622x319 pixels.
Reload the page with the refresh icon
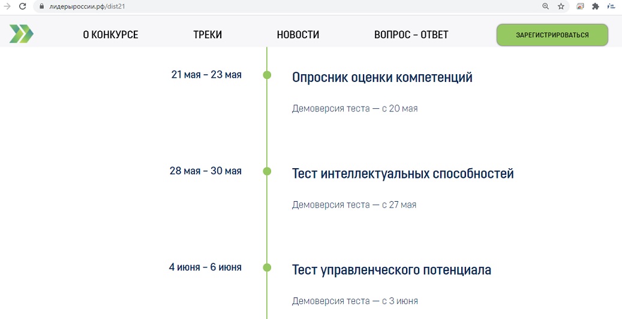coord(23,7)
